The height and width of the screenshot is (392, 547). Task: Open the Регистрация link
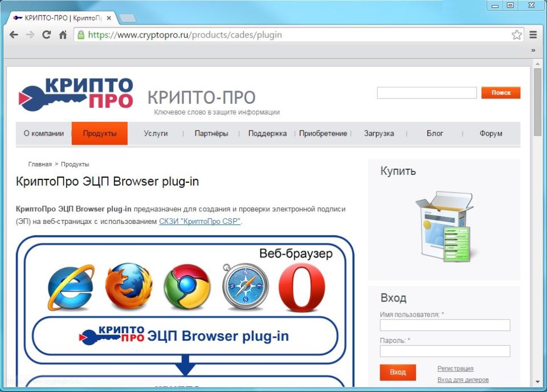tap(455, 368)
